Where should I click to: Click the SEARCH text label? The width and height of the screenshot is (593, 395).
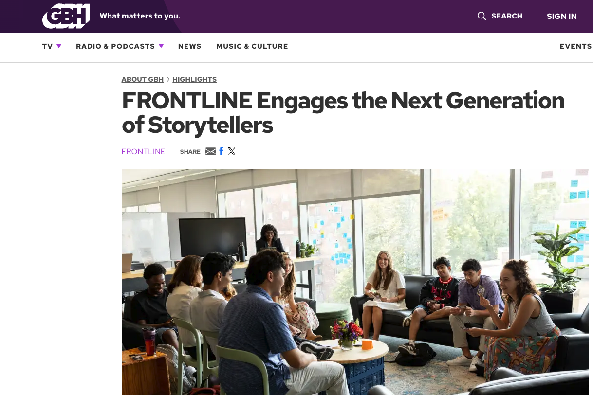click(506, 16)
